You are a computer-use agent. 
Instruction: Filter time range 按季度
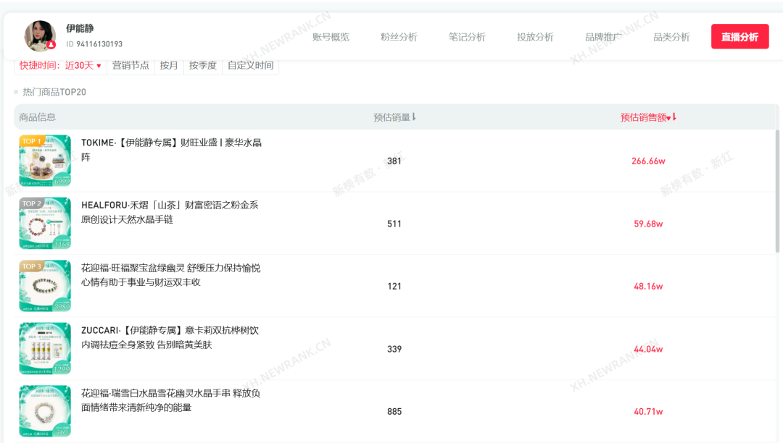tap(203, 65)
